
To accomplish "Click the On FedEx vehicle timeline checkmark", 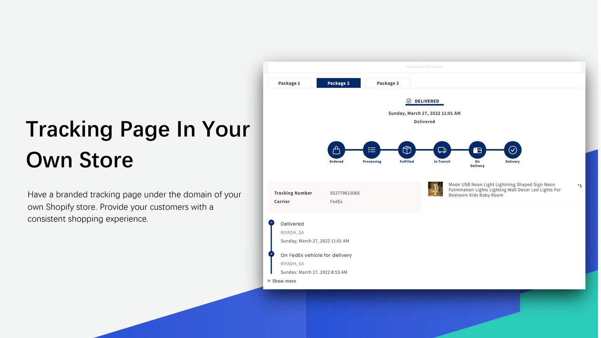I will click(271, 254).
